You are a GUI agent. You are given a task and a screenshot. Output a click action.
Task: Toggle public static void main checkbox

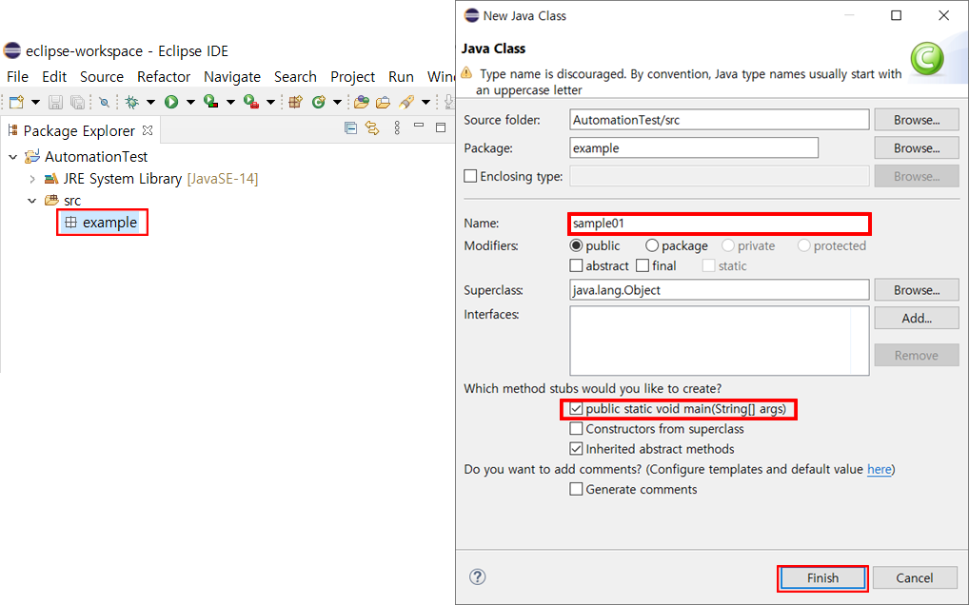(576, 409)
